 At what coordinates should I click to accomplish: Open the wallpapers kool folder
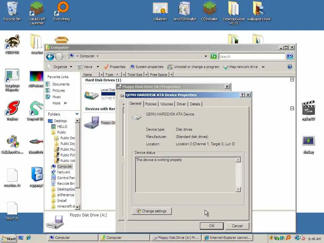pos(259,11)
